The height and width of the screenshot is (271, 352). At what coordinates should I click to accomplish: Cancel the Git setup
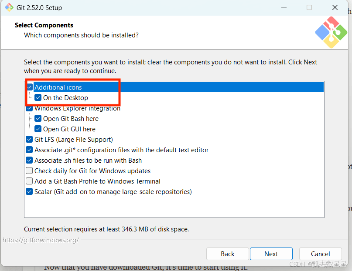320,254
